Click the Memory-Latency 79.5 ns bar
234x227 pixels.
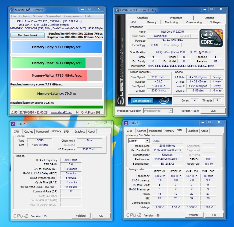(57, 94)
